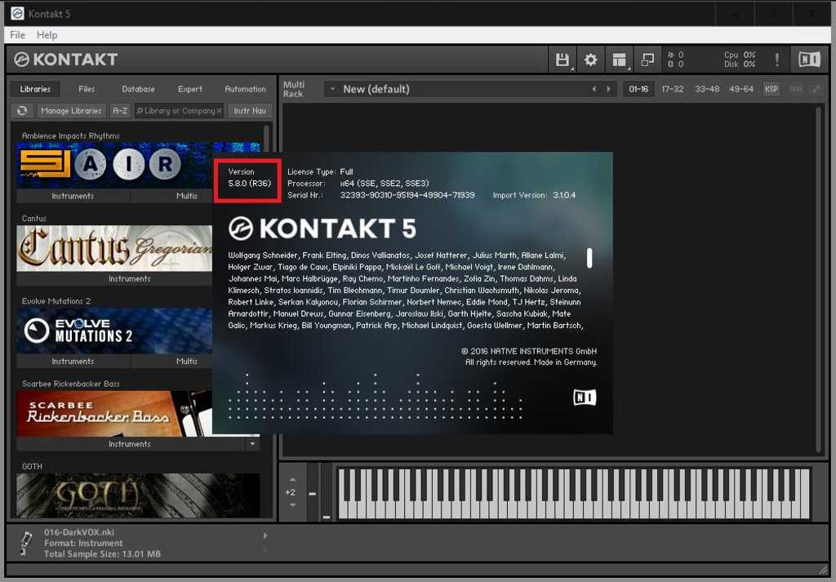Open Options via the gear icon
This screenshot has height=582, width=836.
[590, 60]
